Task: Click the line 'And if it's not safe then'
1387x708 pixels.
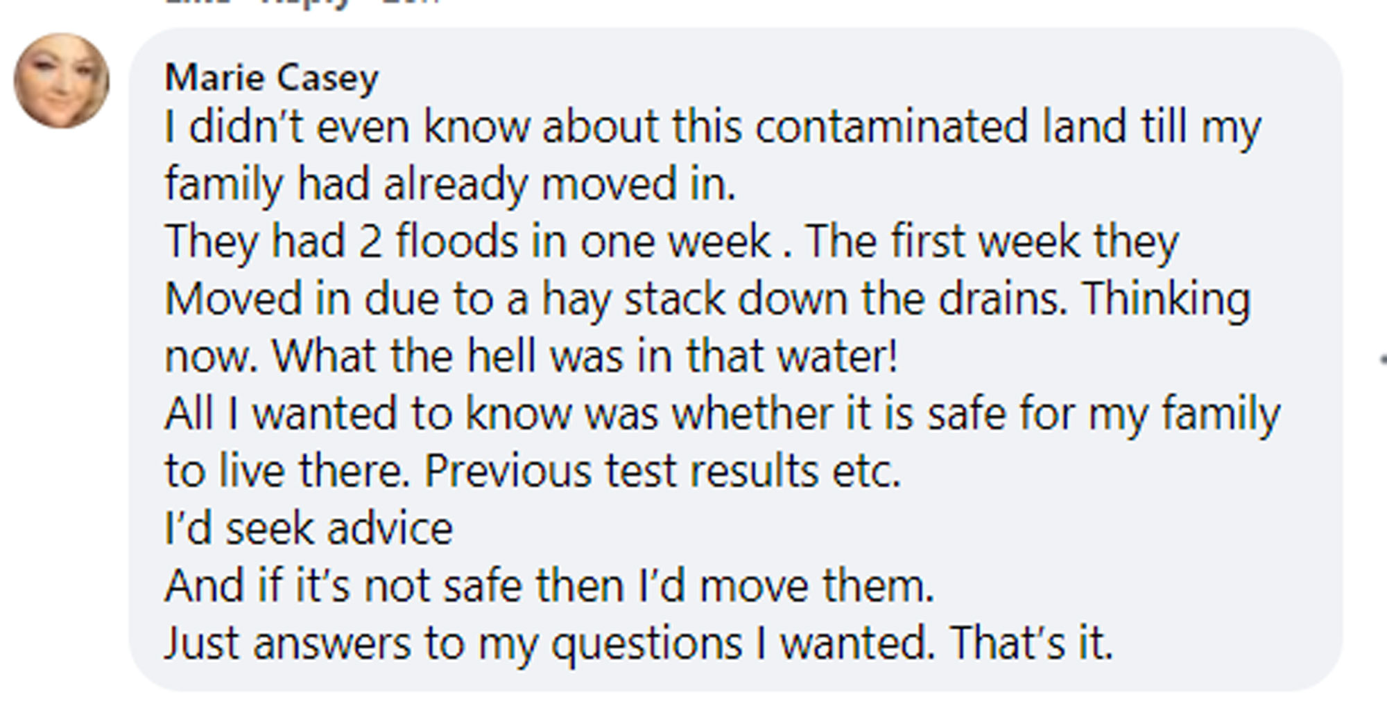Action: [x=395, y=586]
